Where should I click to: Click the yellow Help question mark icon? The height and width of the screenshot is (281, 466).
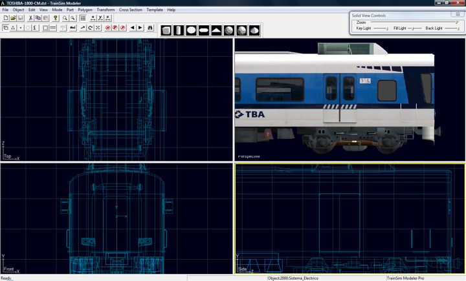tap(56, 19)
